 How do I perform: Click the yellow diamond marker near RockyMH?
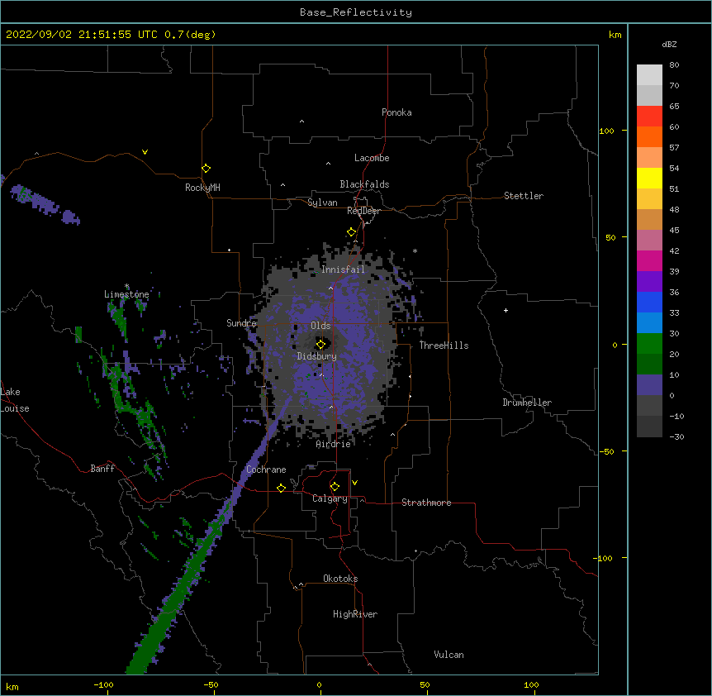click(x=206, y=169)
